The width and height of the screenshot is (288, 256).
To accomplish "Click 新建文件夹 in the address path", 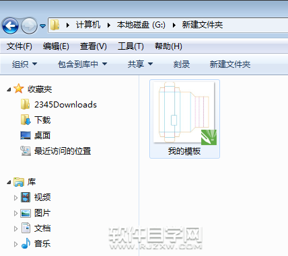I will [203, 25].
